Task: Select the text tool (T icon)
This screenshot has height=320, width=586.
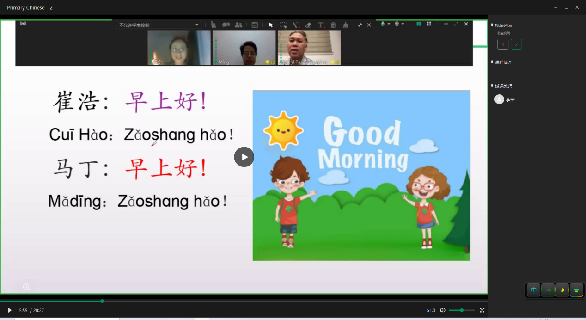Action: pyautogui.click(x=321, y=25)
